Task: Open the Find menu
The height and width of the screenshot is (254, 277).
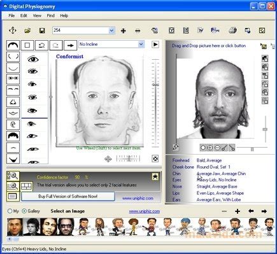Action: [x=50, y=16]
